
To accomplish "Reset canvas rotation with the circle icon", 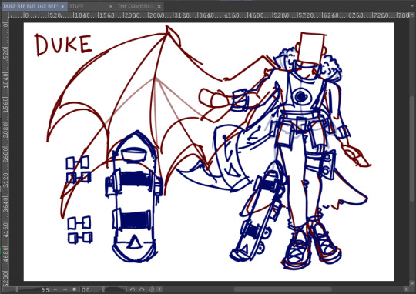I will [152, 289].
